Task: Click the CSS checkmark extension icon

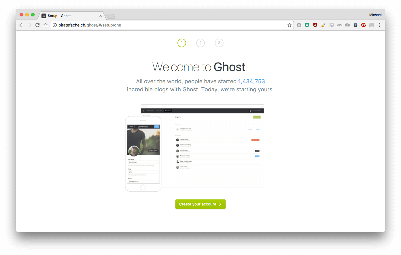Action: point(331,25)
